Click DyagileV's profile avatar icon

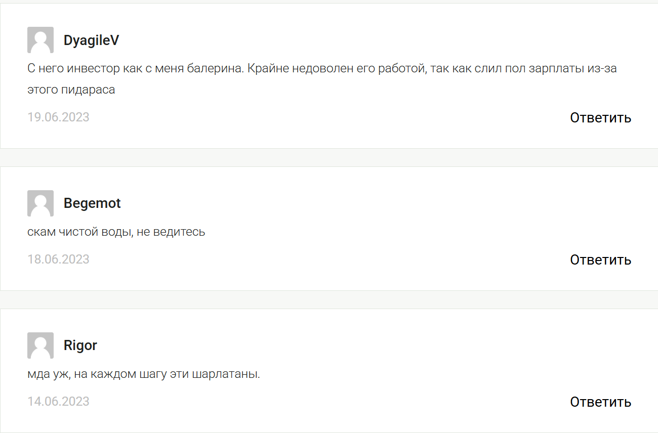(40, 40)
